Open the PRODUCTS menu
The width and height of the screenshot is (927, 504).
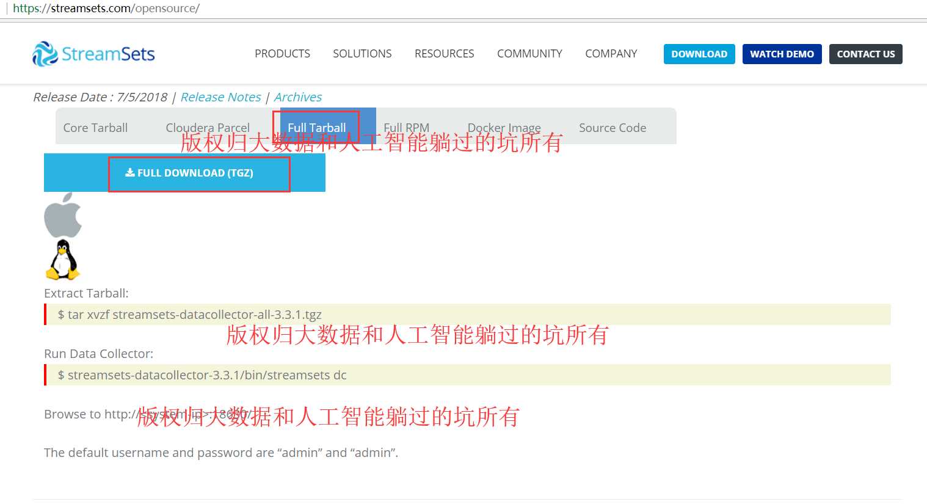click(282, 54)
